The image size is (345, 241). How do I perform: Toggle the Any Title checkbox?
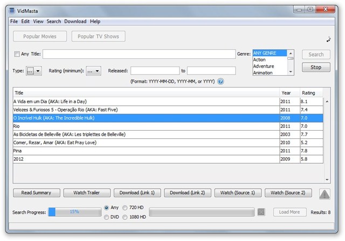[x=17, y=54]
